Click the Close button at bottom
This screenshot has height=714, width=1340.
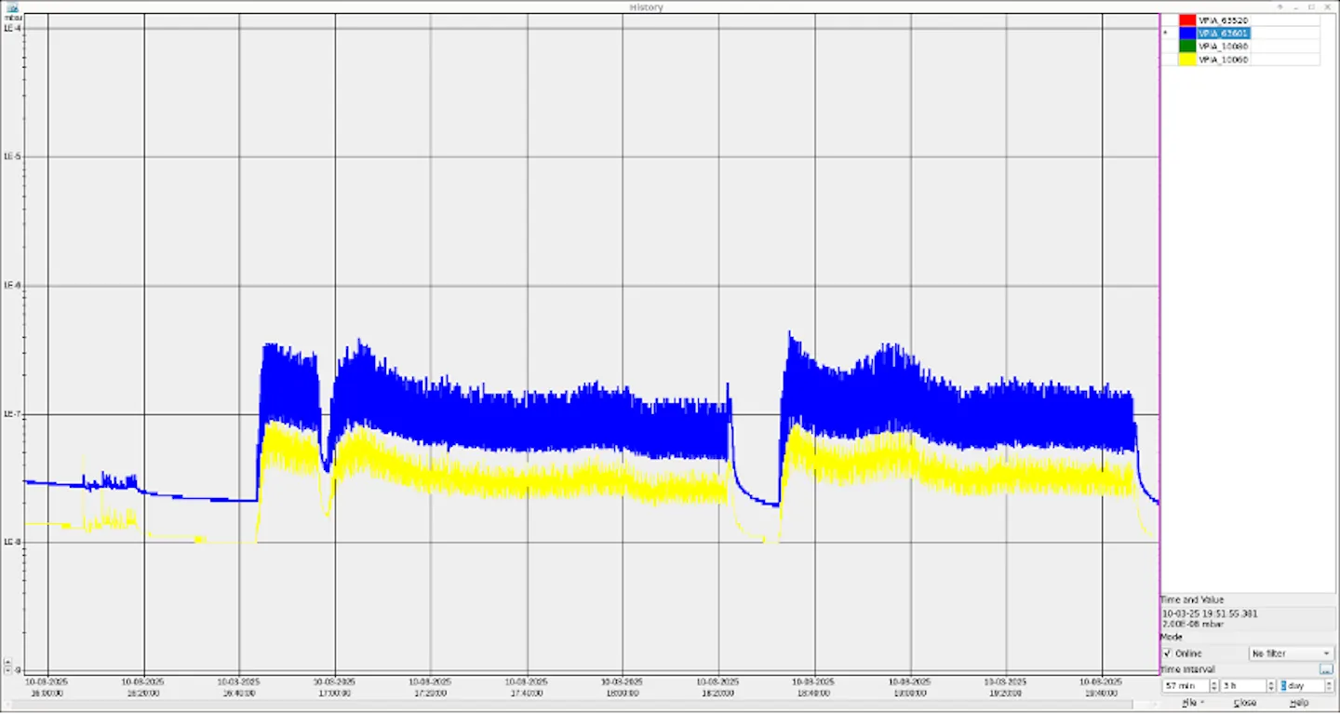point(1245,703)
